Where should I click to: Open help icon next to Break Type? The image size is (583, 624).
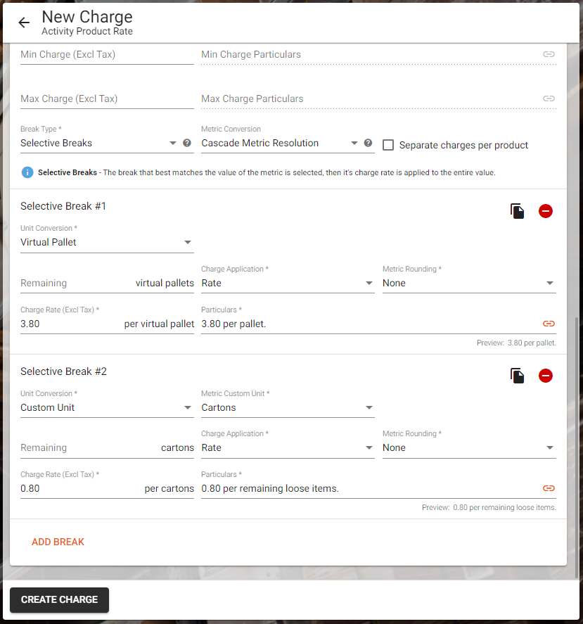point(187,143)
